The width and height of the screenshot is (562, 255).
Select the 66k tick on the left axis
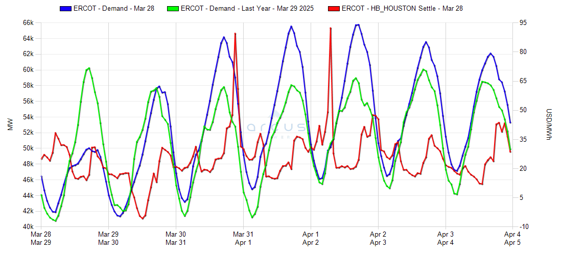pyautogui.click(x=27, y=23)
